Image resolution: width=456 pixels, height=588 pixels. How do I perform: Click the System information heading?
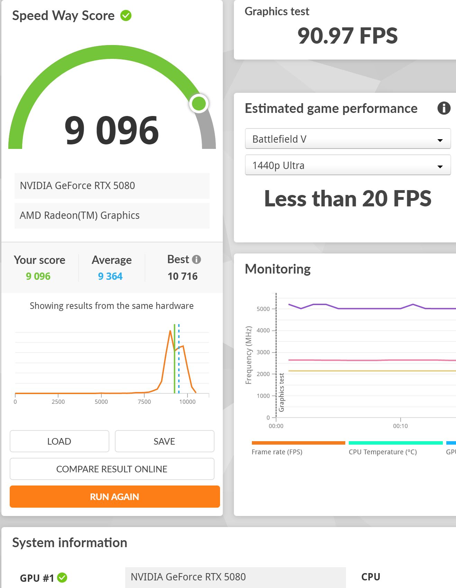(70, 543)
